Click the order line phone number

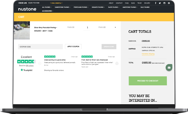34,3
